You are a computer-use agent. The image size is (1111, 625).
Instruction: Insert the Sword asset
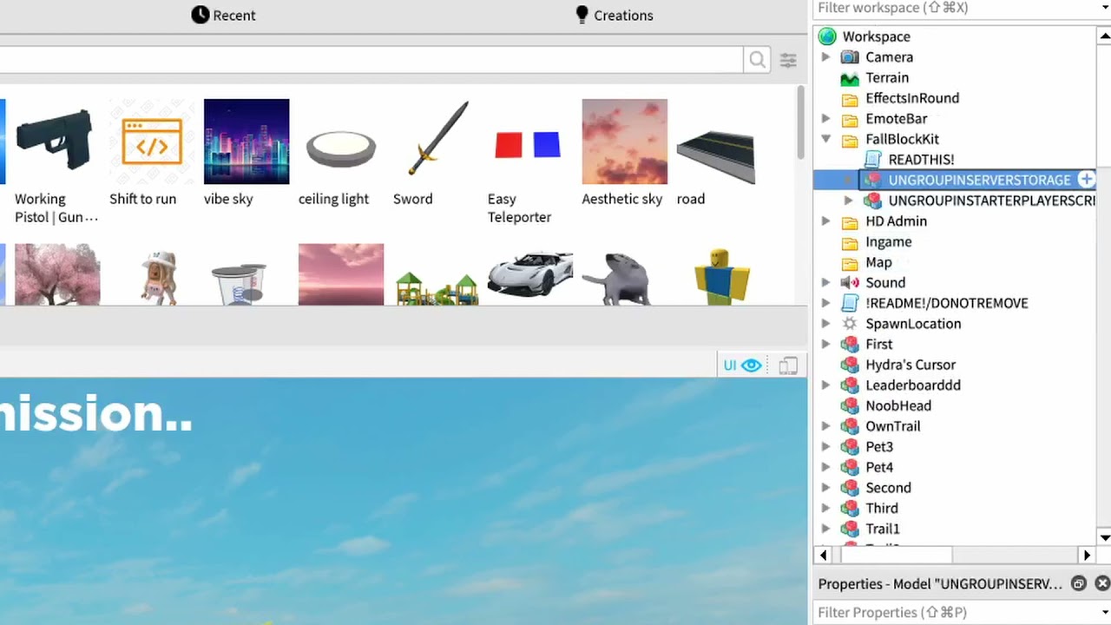click(436, 141)
